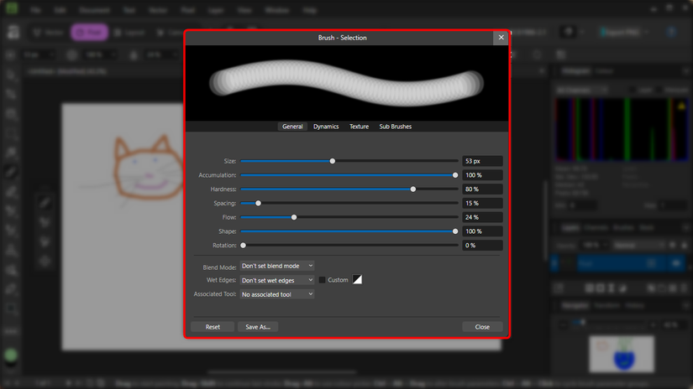Click the Rotation value field showing 0 %
693x389 pixels.
click(482, 246)
